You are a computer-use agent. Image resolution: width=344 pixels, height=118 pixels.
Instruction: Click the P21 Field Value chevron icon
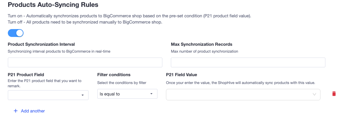[x=314, y=94]
